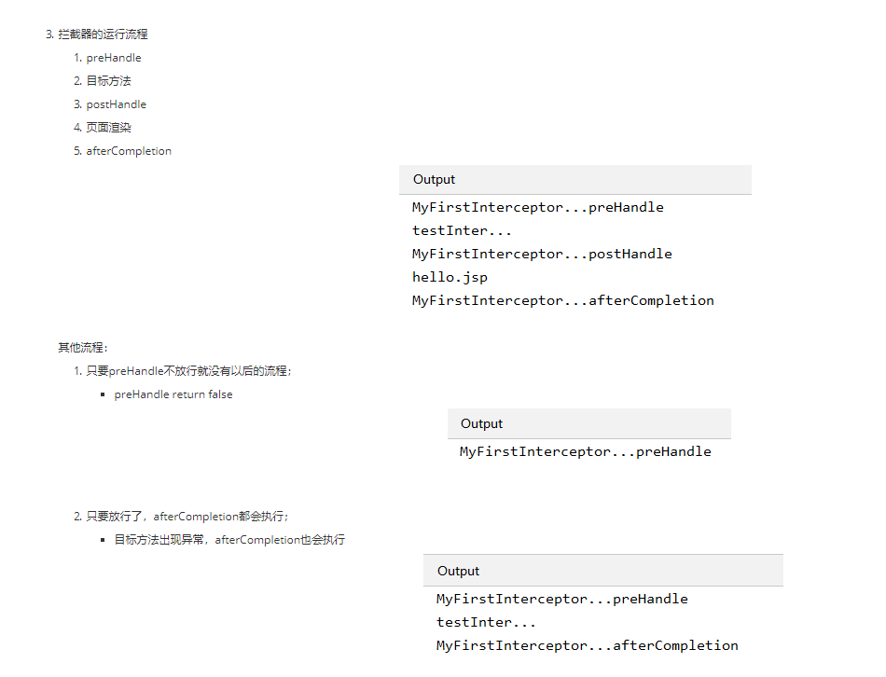Click the line "只要preHandle不放行就没有以后的流程"
The image size is (886, 677).
[189, 371]
